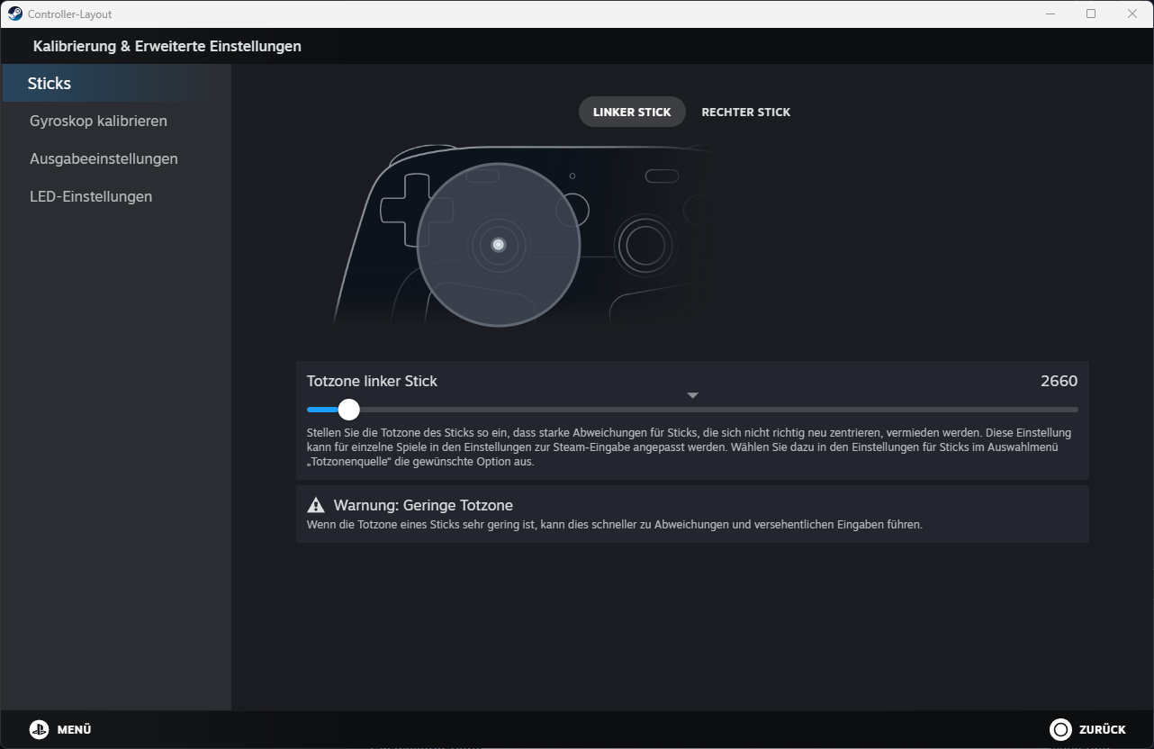
Task: Click the ZURÜCK button
Action: [1087, 729]
